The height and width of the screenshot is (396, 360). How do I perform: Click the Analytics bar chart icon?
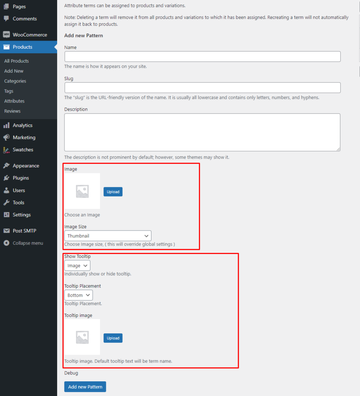coord(6,125)
